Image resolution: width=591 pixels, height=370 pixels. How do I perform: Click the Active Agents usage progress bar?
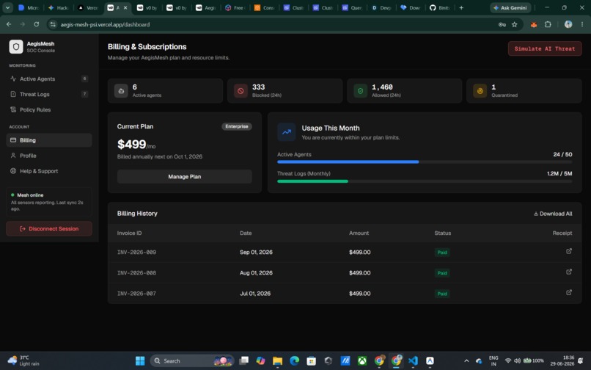pos(425,162)
